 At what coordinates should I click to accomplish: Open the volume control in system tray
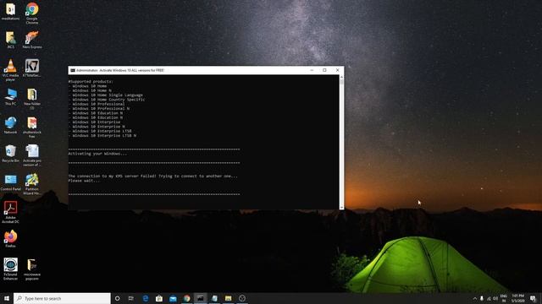click(x=495, y=298)
